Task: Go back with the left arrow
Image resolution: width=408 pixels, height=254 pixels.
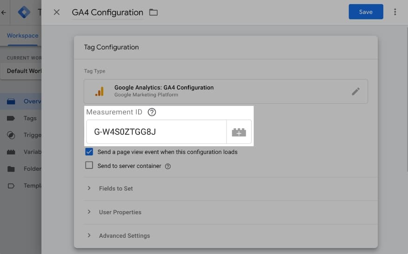Action: click(4, 12)
